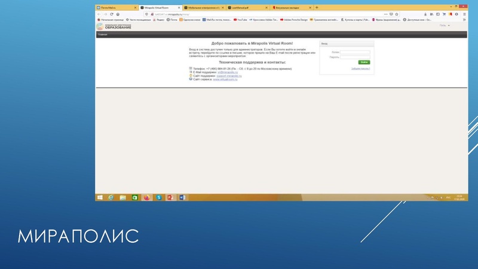Image resolution: width=478 pixels, height=269 pixels.
Task: Open Mail.Ru почта bookmark
Action: (217, 20)
